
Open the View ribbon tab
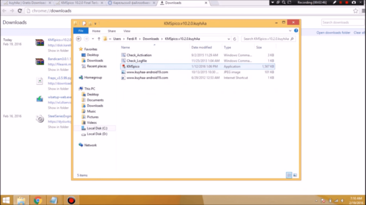[127, 31]
